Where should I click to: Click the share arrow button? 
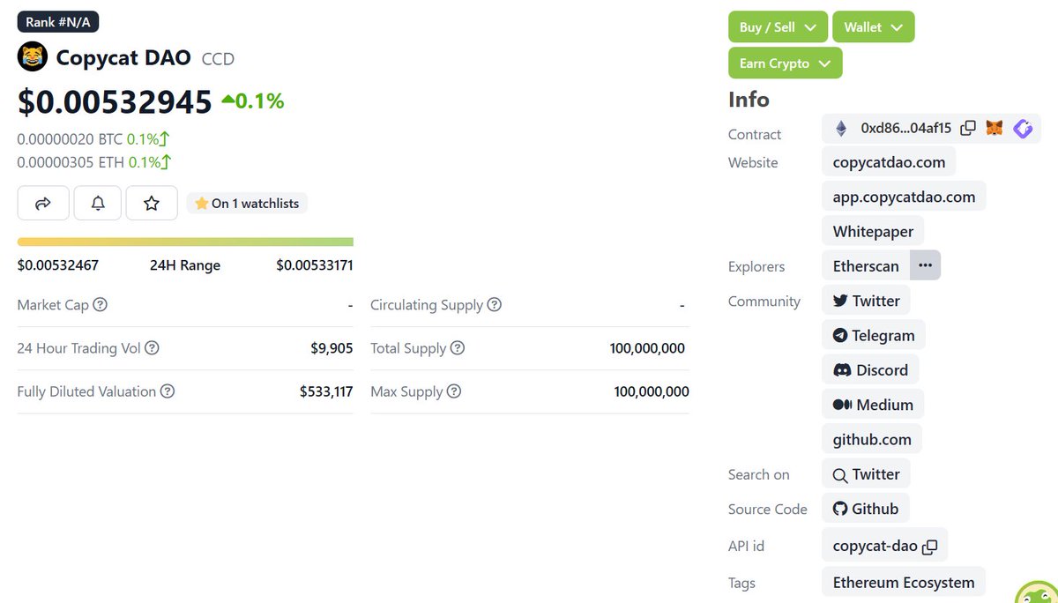pyautogui.click(x=43, y=204)
